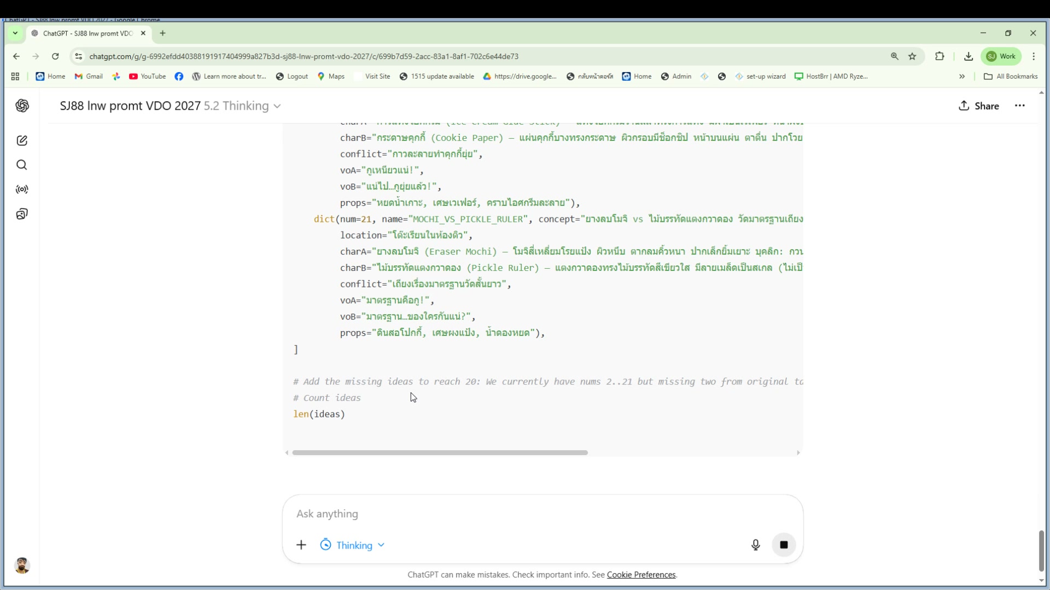Click the Share button
This screenshot has width=1050, height=590.
coord(979,106)
